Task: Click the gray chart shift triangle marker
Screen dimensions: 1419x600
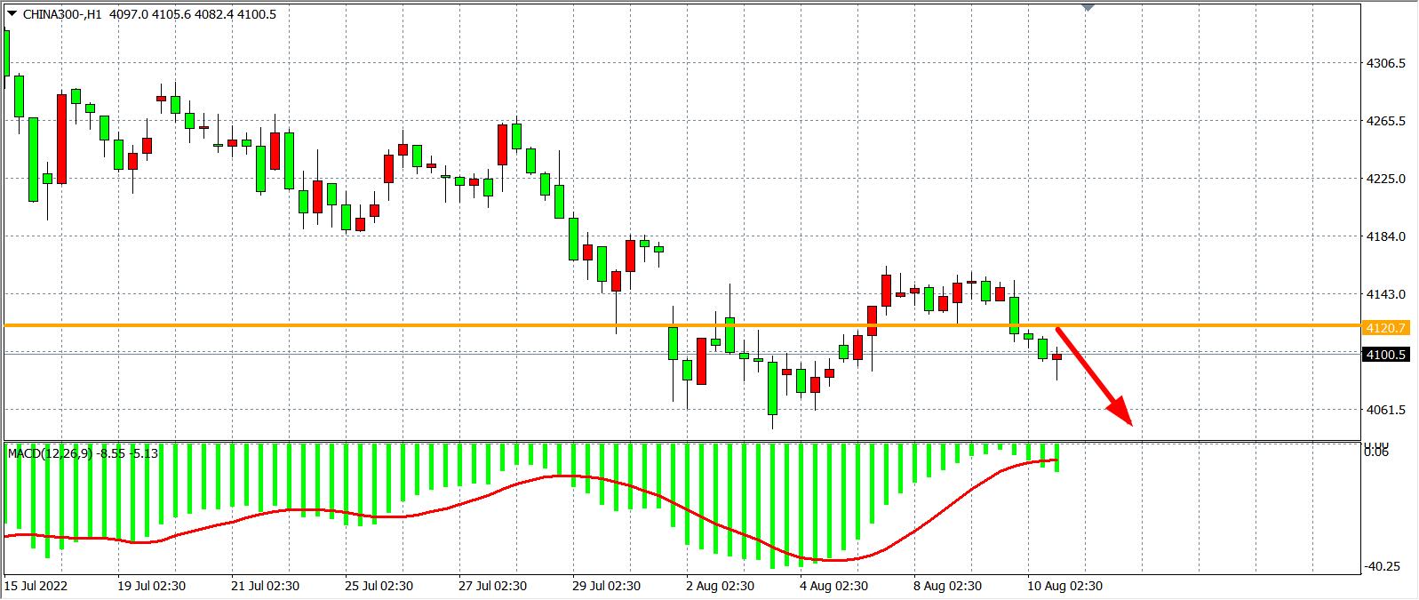Action: click(x=1088, y=7)
